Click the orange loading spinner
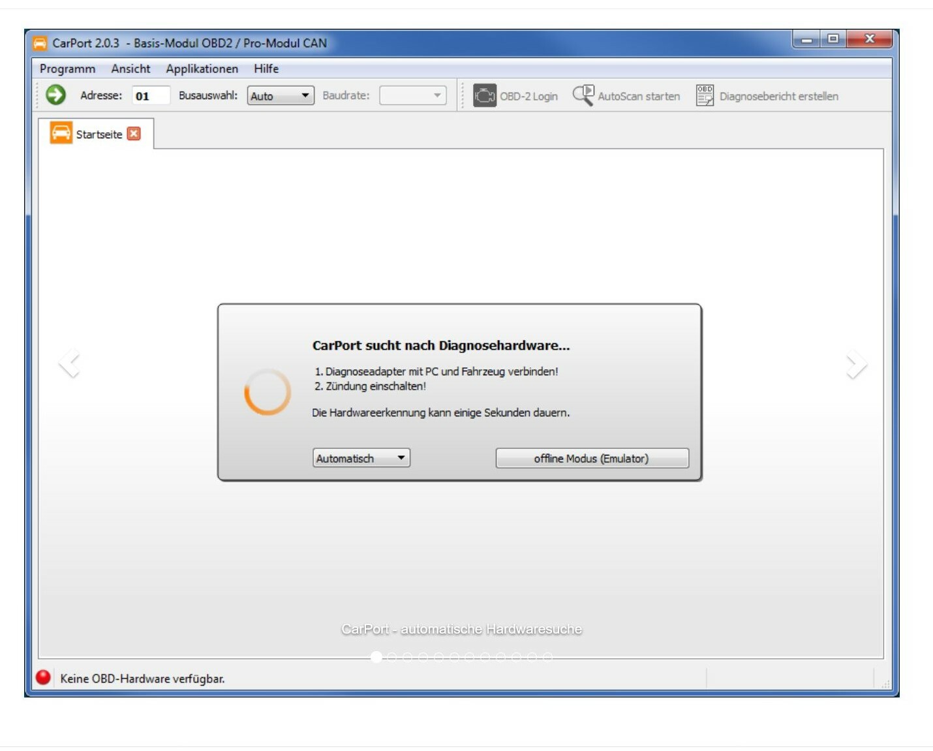This screenshot has width=933, height=751. [268, 392]
